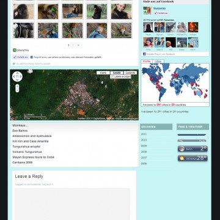Open the Monkeys… post link

tap(20, 125)
